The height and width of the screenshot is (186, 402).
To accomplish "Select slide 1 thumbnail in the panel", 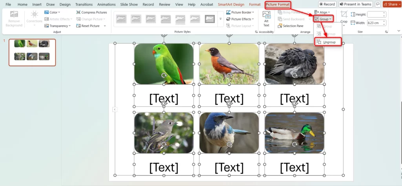I will (x=32, y=52).
